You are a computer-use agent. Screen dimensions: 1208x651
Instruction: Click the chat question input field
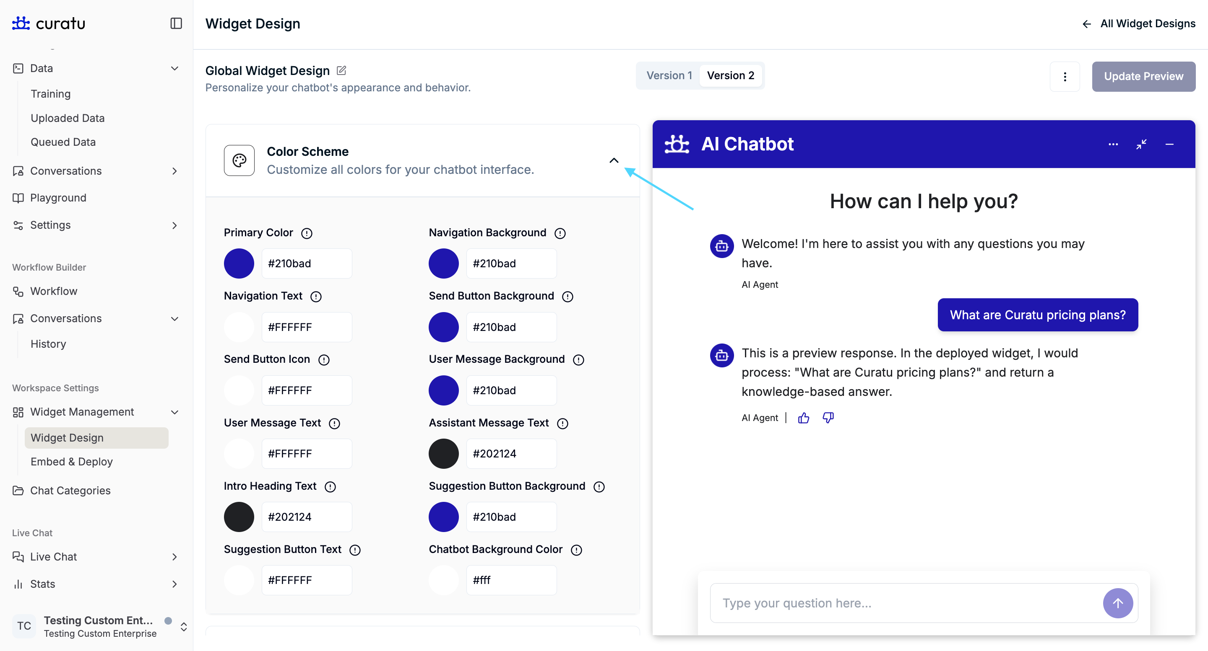[905, 603]
